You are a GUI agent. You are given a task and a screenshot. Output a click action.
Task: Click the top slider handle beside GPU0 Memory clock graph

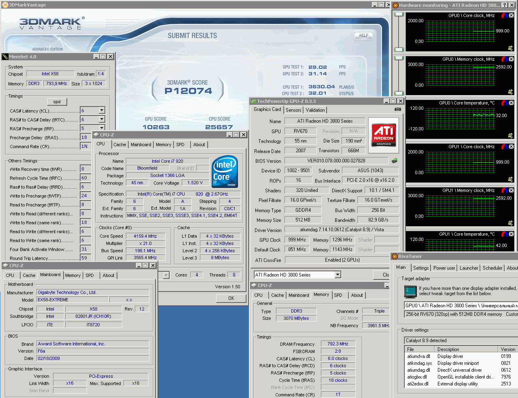(x=399, y=58)
